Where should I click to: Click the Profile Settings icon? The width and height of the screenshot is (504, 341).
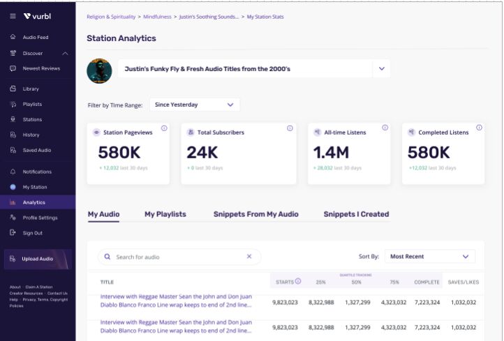(13, 218)
